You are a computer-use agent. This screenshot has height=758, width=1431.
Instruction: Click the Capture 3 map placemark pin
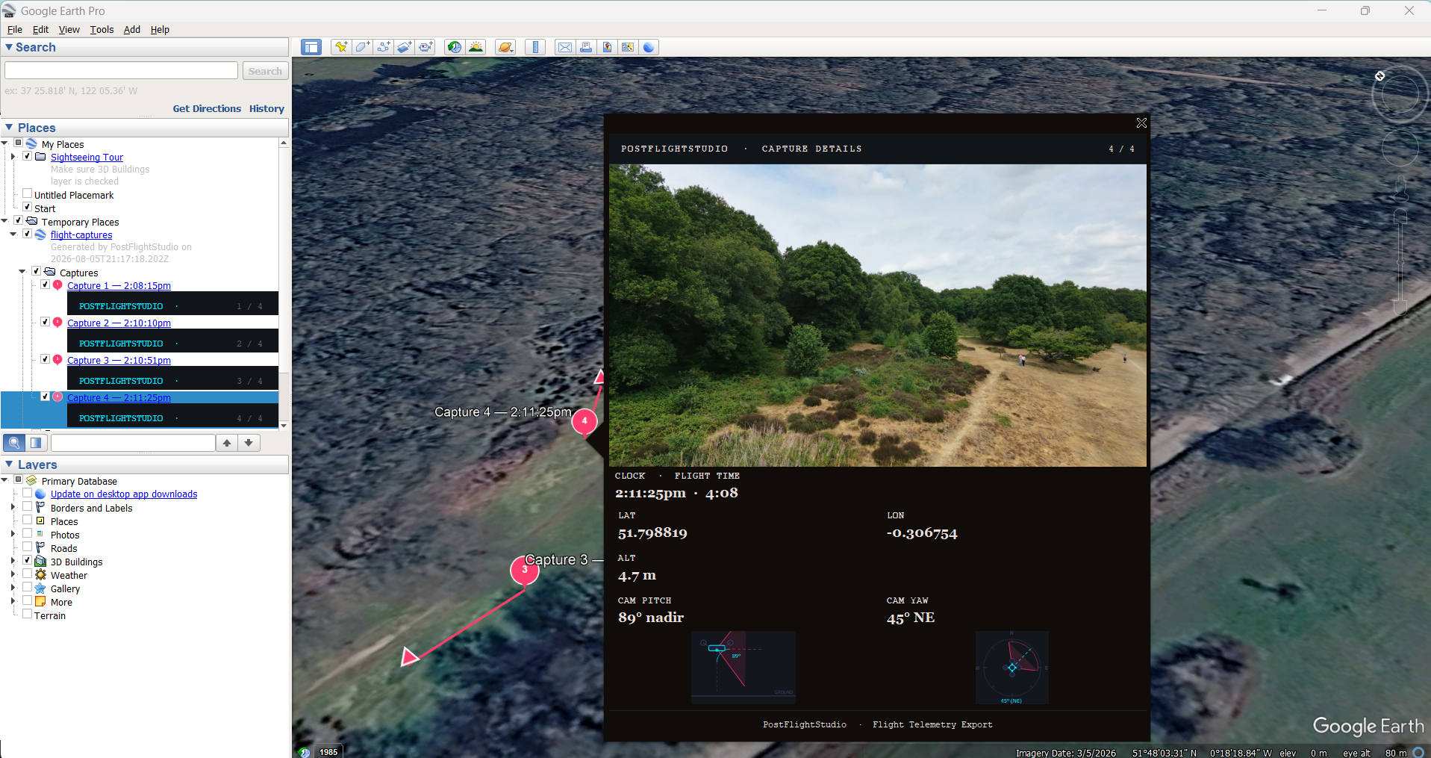pos(525,571)
